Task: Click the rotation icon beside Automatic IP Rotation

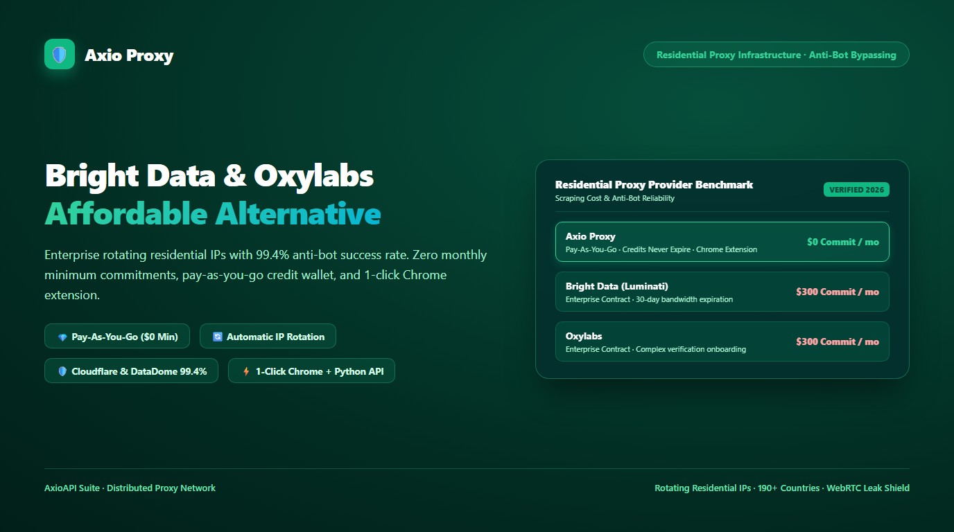Action: tap(218, 337)
